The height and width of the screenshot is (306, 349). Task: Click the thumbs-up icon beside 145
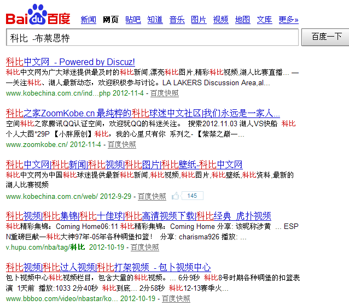(176, 196)
